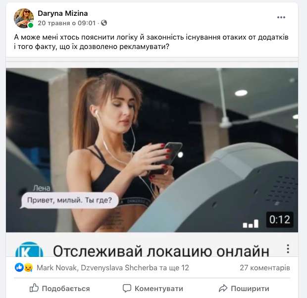The image size is (307, 298).
Task: Open Daryna Mizina's profile picture
Action: coord(24,18)
